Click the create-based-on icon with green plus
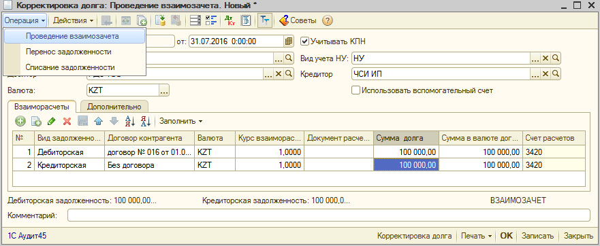 [x=142, y=20]
